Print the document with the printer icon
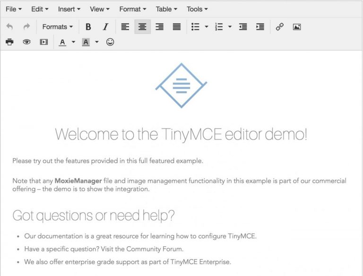 click(9, 42)
